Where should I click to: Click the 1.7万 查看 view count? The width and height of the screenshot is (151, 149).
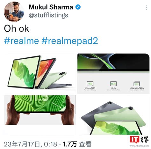[x=77, y=144]
